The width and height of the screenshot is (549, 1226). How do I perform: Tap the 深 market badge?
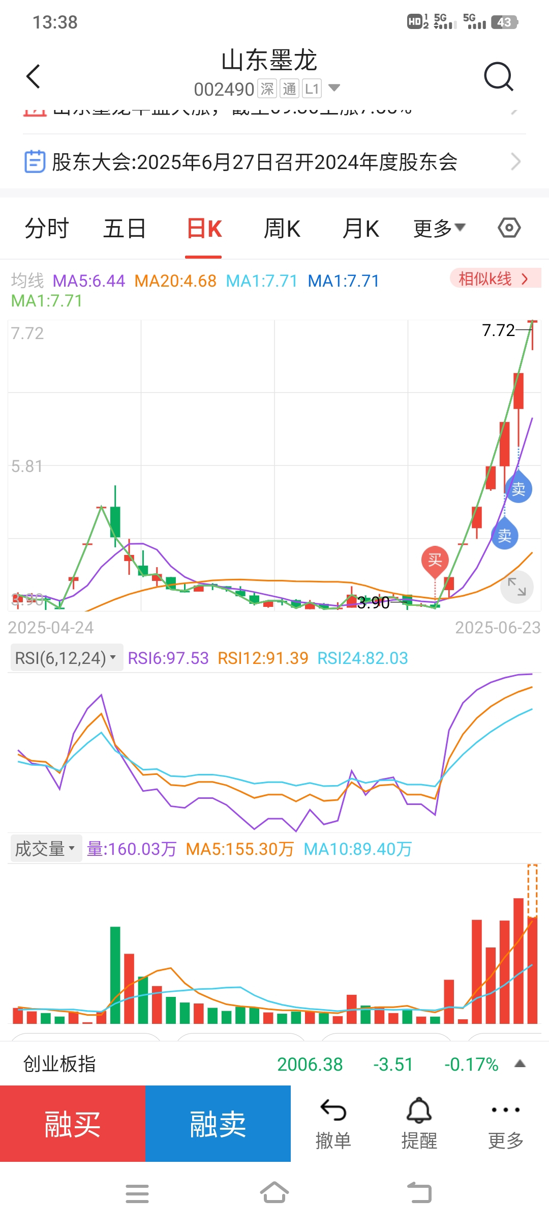tap(267, 89)
